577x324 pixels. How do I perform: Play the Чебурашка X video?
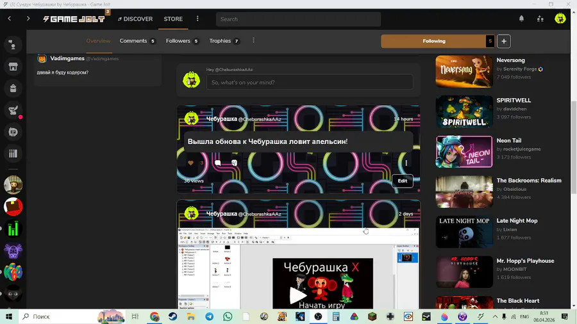[297, 295]
